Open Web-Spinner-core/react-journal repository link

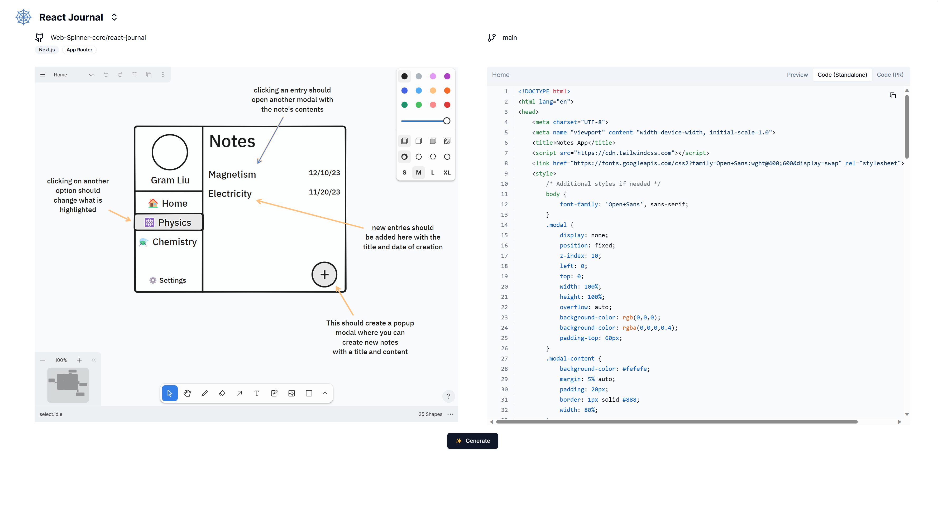click(98, 37)
